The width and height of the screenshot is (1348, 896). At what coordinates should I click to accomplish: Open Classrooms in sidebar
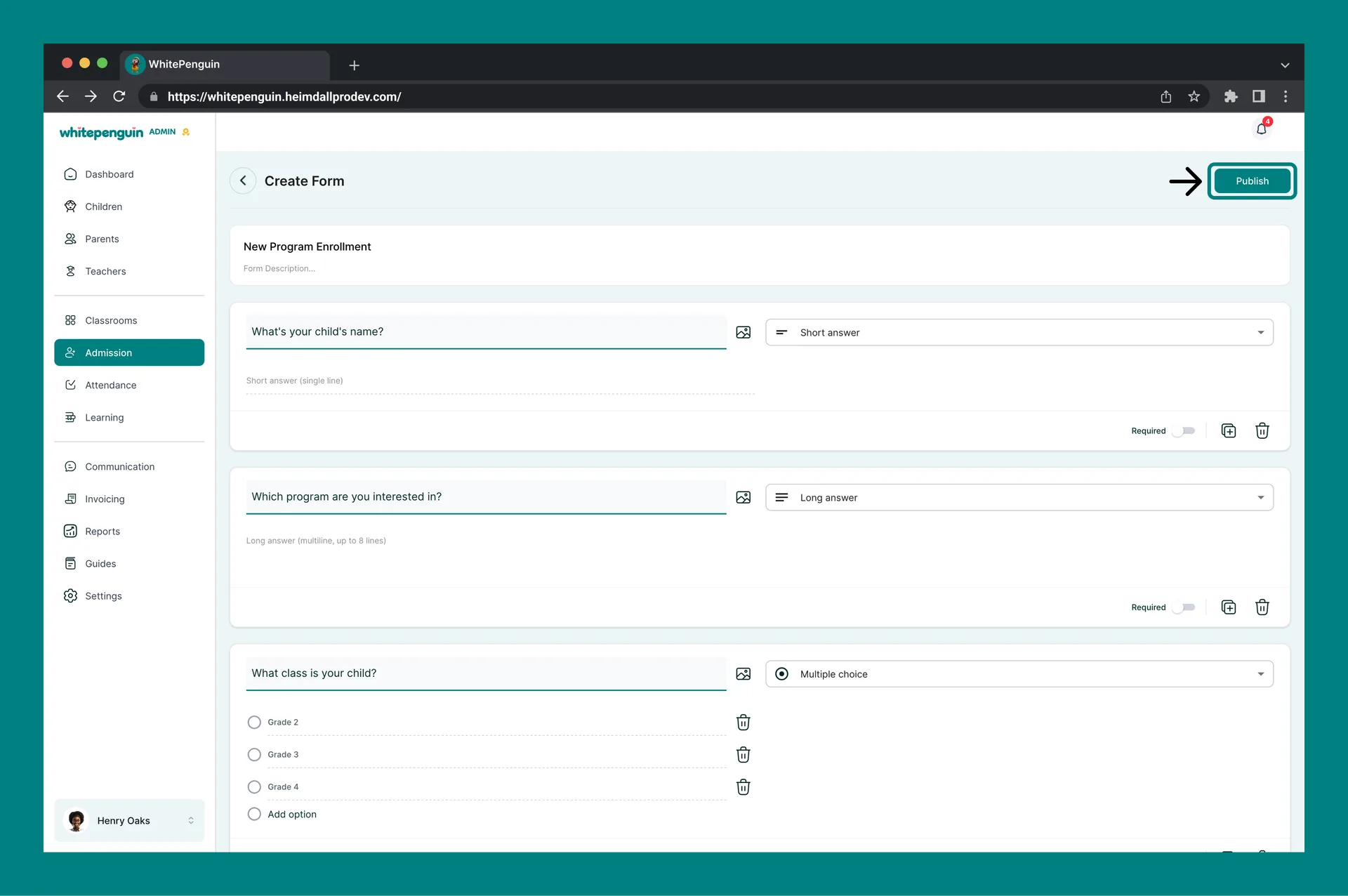(x=129, y=320)
